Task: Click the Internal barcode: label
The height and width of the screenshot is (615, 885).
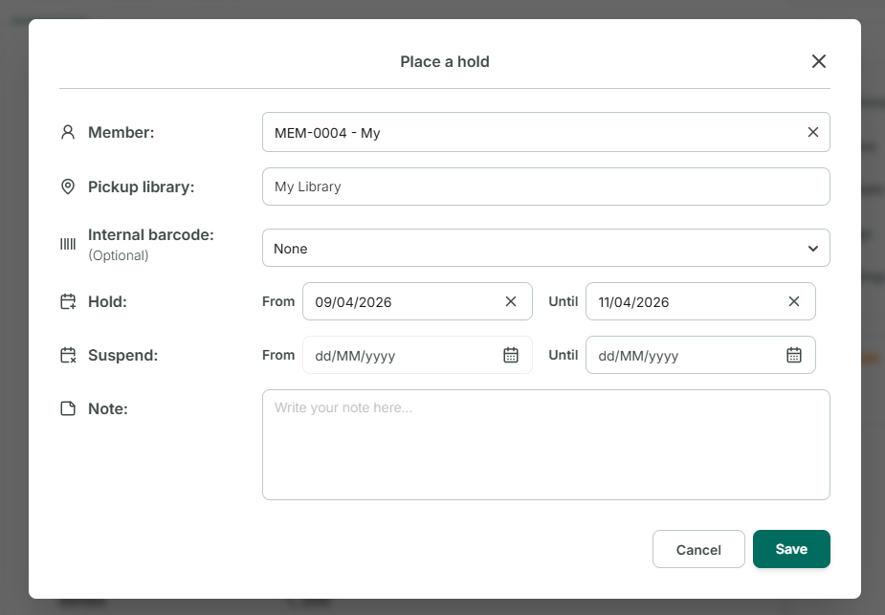Action: 151,234
